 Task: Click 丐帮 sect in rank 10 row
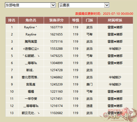[89, 92]
